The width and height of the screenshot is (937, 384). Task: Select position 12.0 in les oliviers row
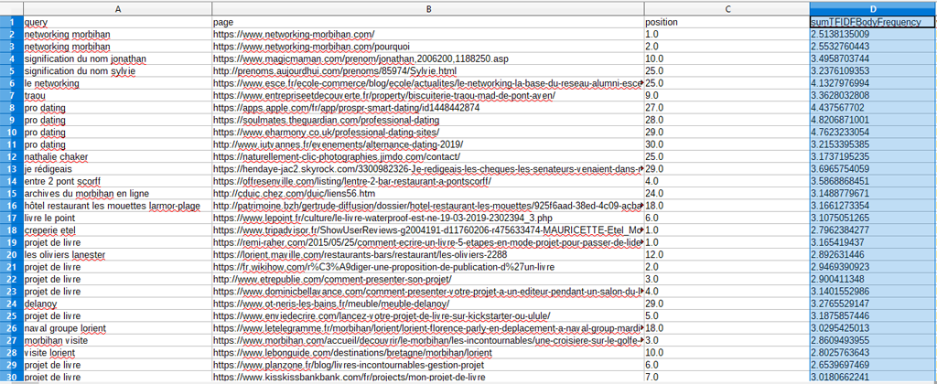[x=727, y=255]
